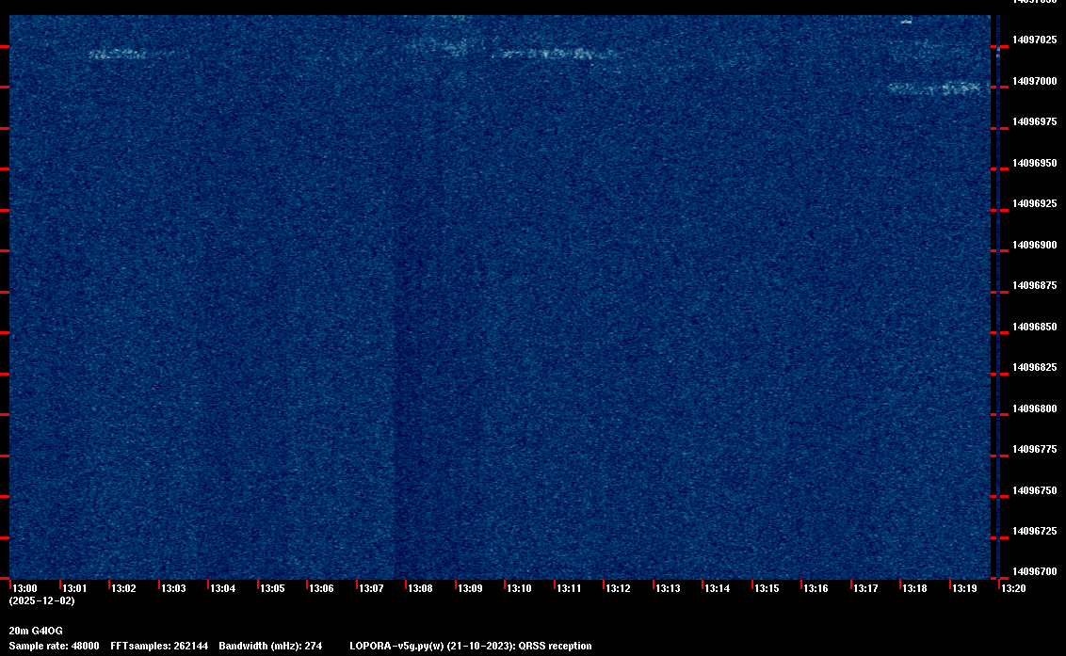Click the 20m G4IOG station label
The height and width of the screenshot is (656, 1066).
tap(36, 631)
